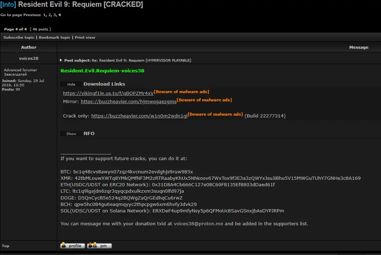Jump to Top of the page
The image size is (381, 255).
[x=6, y=246]
